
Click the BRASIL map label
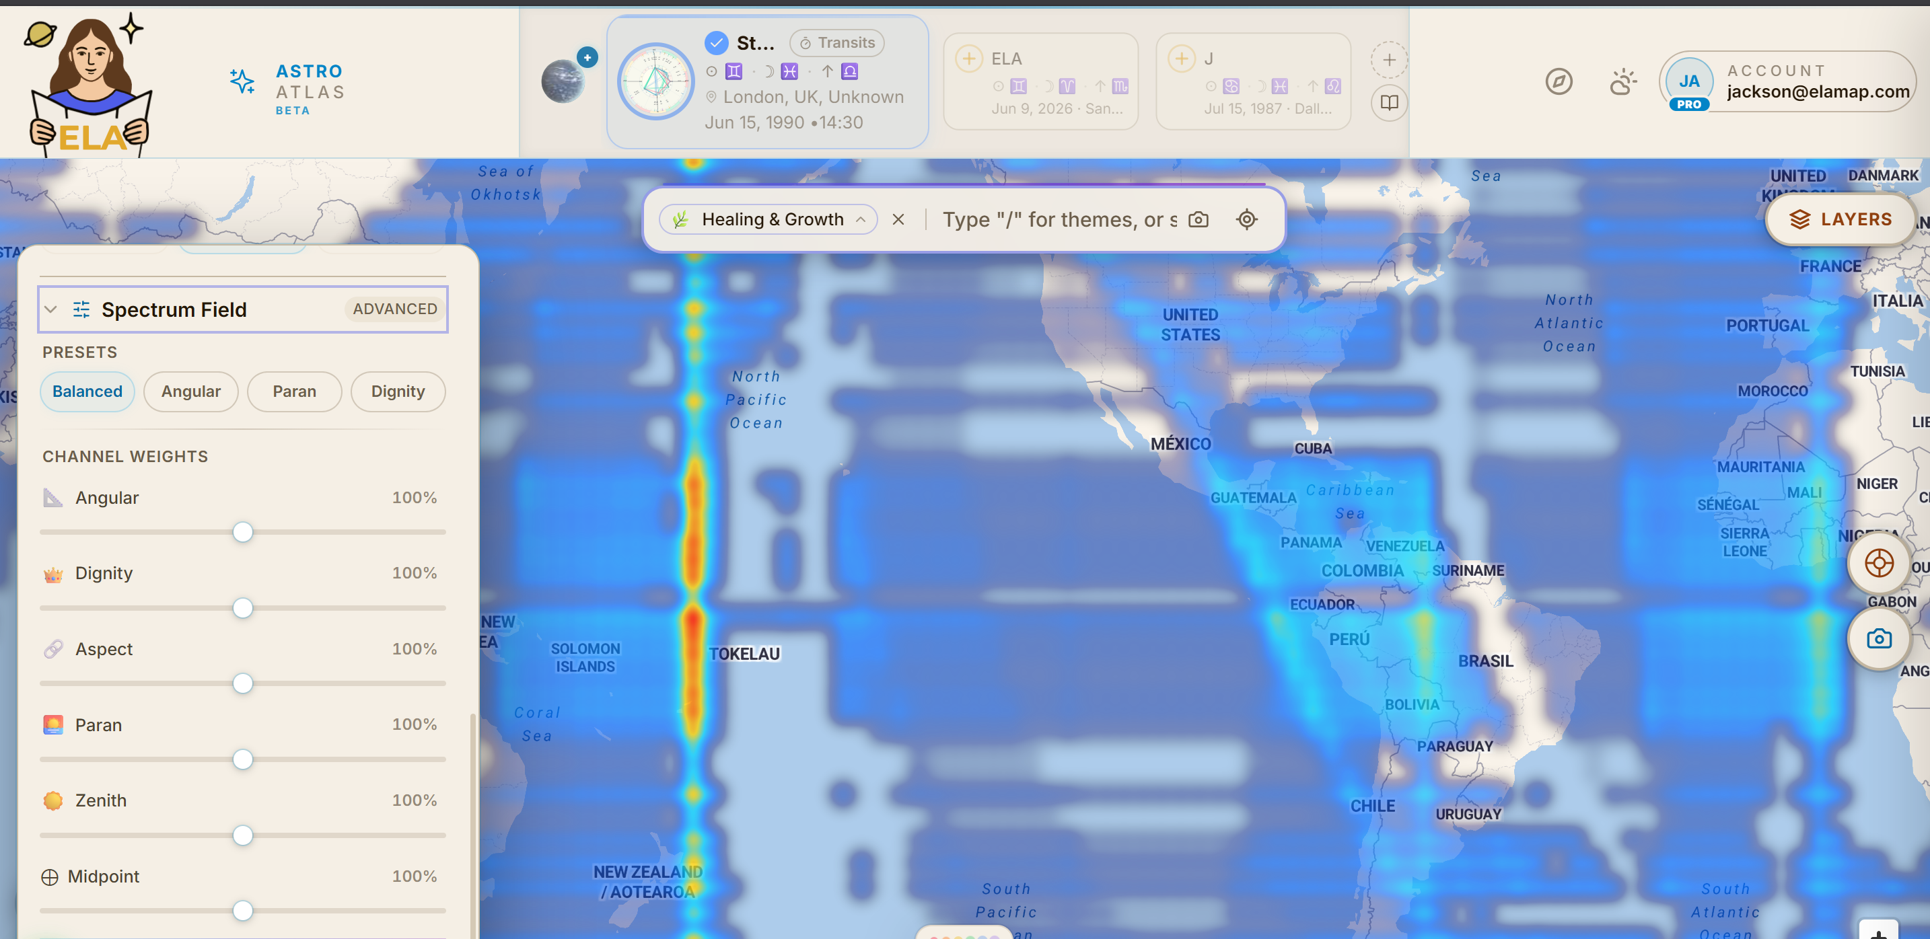click(x=1486, y=661)
